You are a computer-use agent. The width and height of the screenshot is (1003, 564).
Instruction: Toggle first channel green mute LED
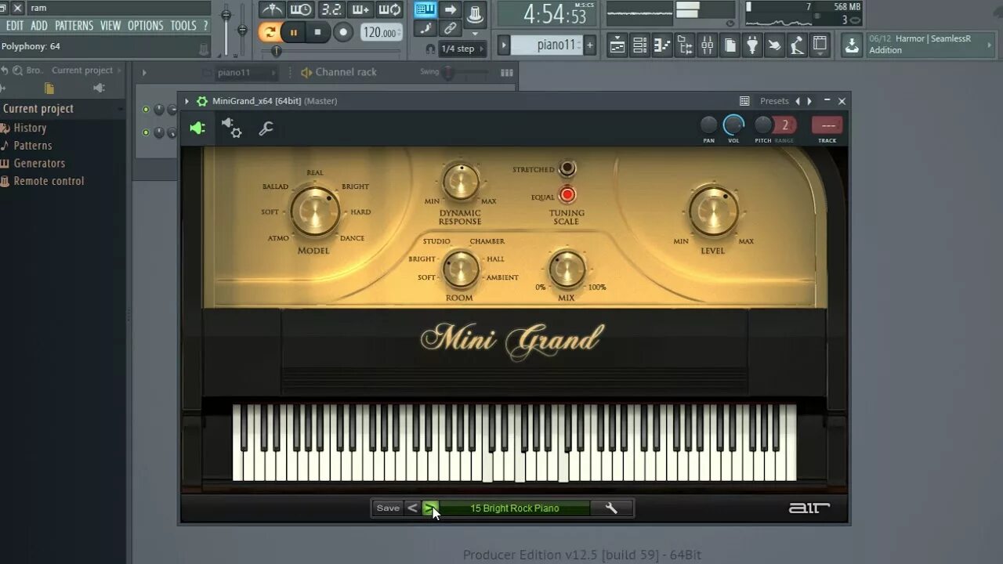point(146,110)
